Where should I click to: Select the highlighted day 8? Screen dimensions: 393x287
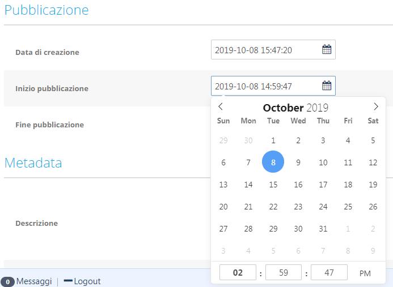tap(273, 162)
